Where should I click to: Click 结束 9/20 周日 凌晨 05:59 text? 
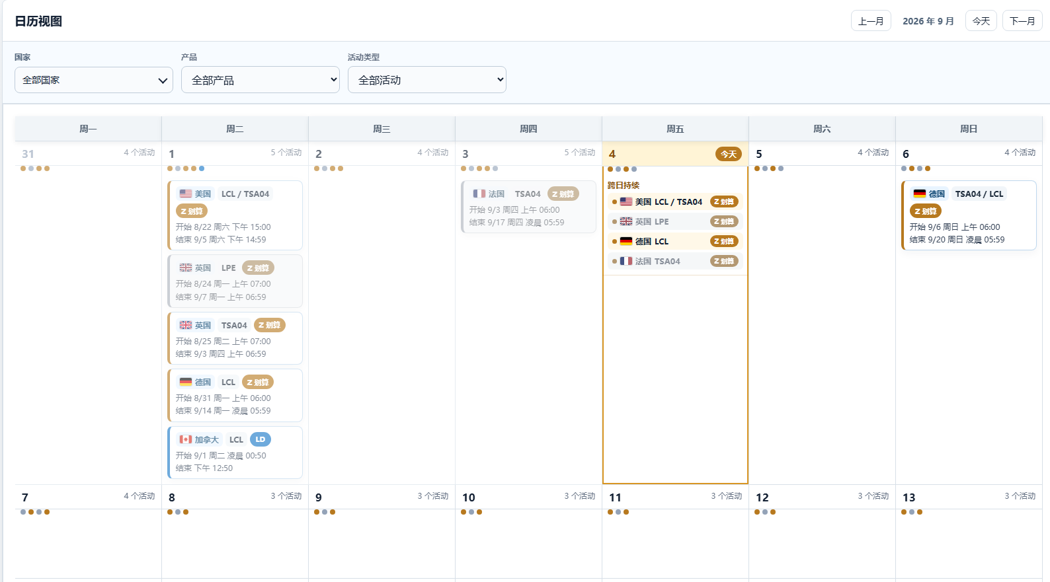pyautogui.click(x=957, y=240)
